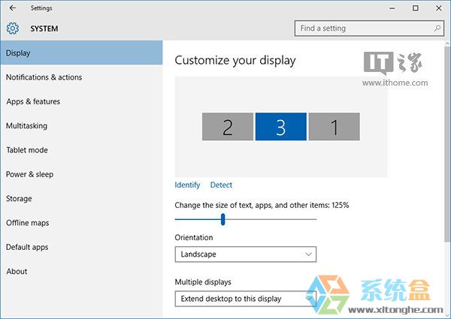Click the Detect link
The image size is (451, 319).
pyautogui.click(x=221, y=185)
